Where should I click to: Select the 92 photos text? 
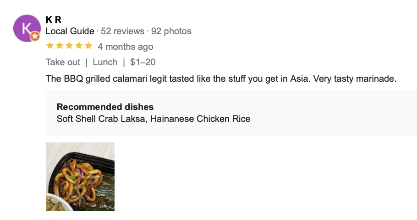(x=171, y=31)
